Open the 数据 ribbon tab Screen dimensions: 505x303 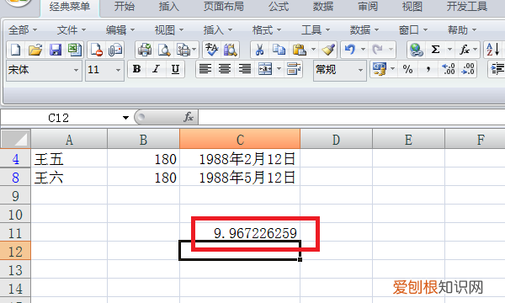coord(323,7)
